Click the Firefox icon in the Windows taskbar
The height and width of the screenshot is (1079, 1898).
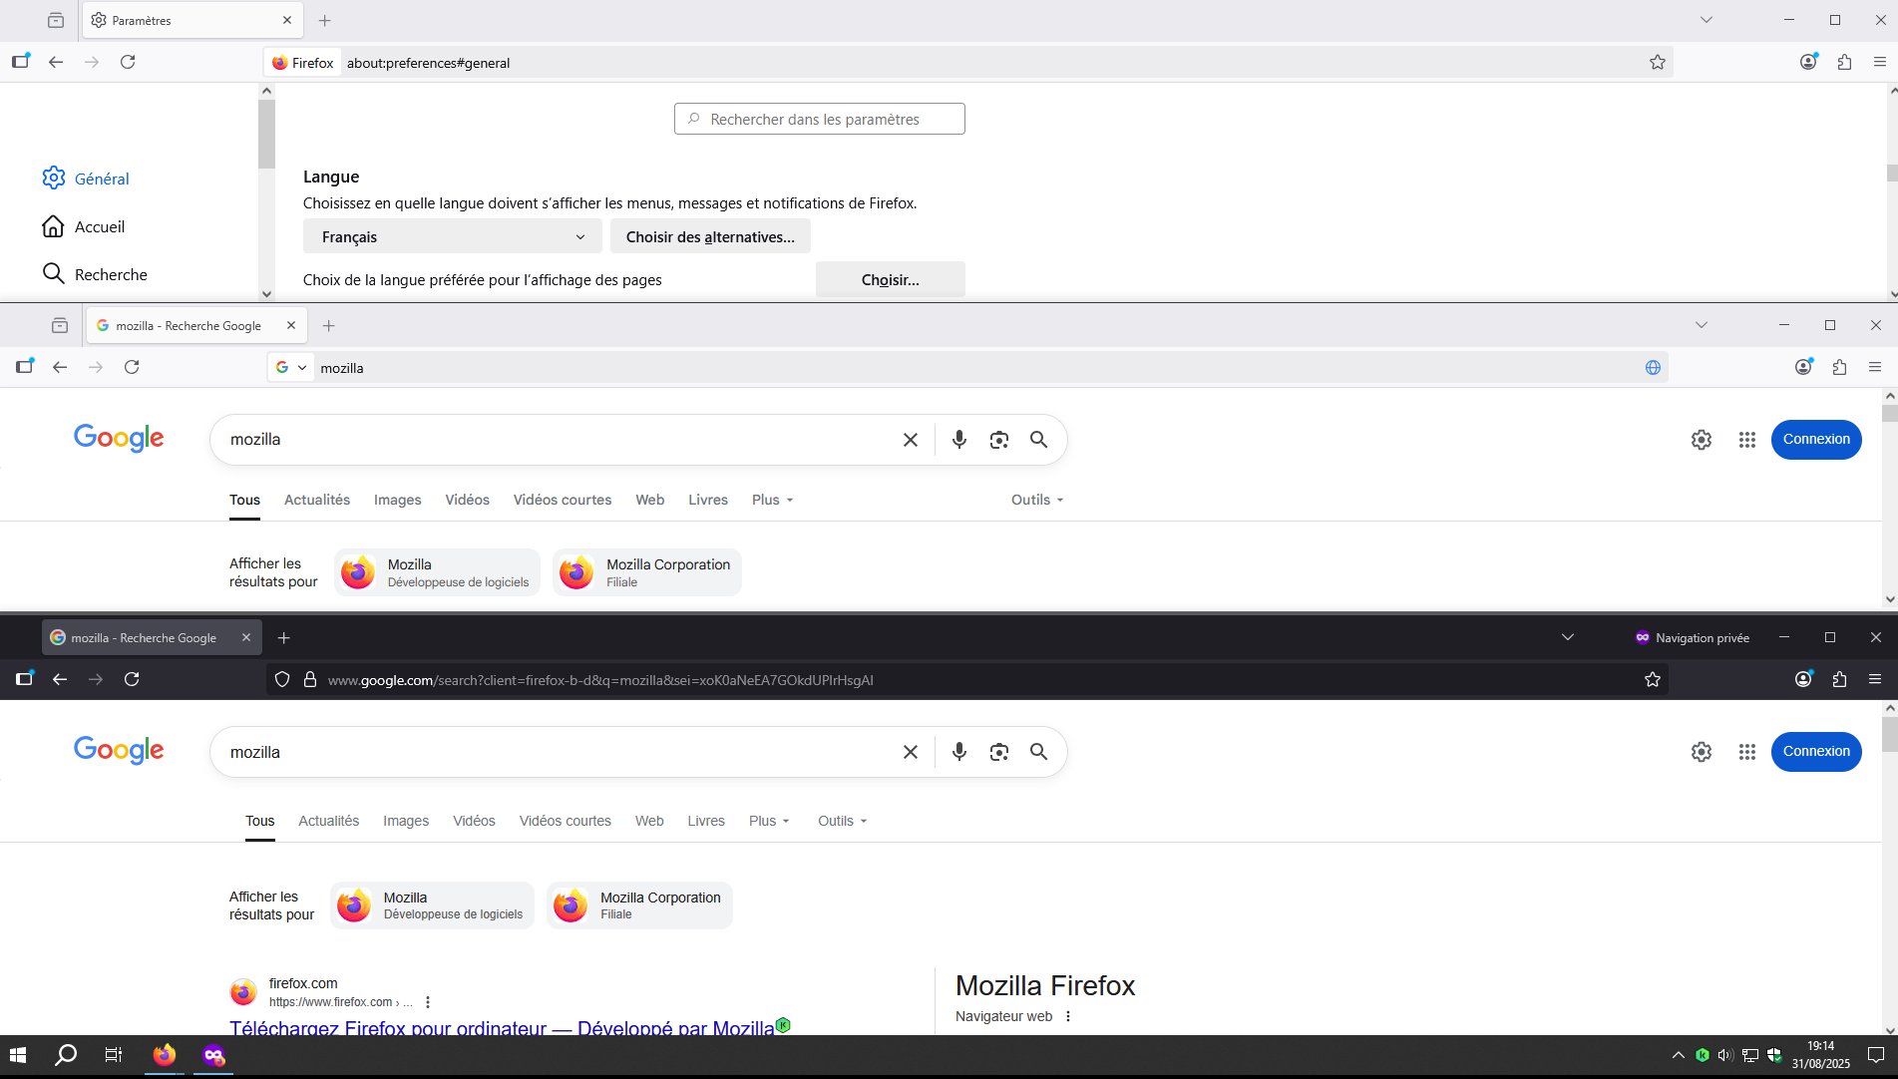point(165,1055)
